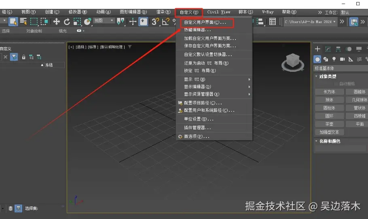Open the project path C:\Users dropdown
Image resolution: width=368 pixels, height=219 pixels.
(310, 22)
